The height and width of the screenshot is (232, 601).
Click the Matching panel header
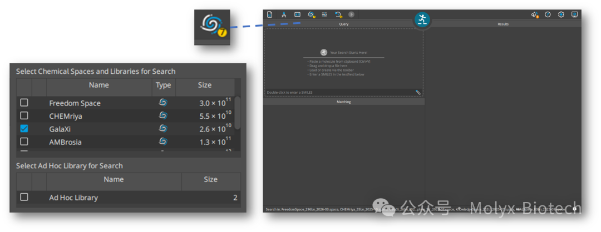[344, 102]
